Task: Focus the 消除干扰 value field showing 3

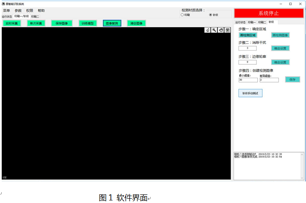Action: (x=247, y=48)
